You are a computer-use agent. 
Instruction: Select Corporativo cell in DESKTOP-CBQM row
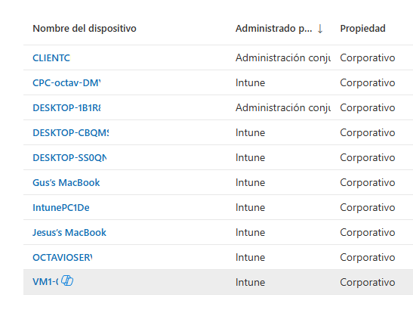368,132
